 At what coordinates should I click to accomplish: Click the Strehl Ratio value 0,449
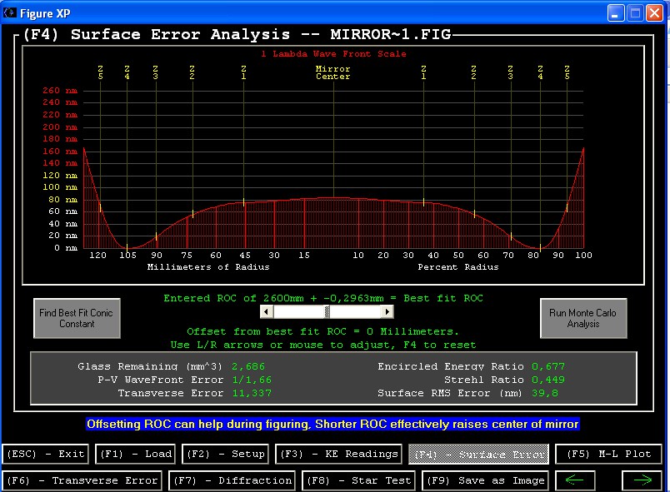click(x=548, y=380)
